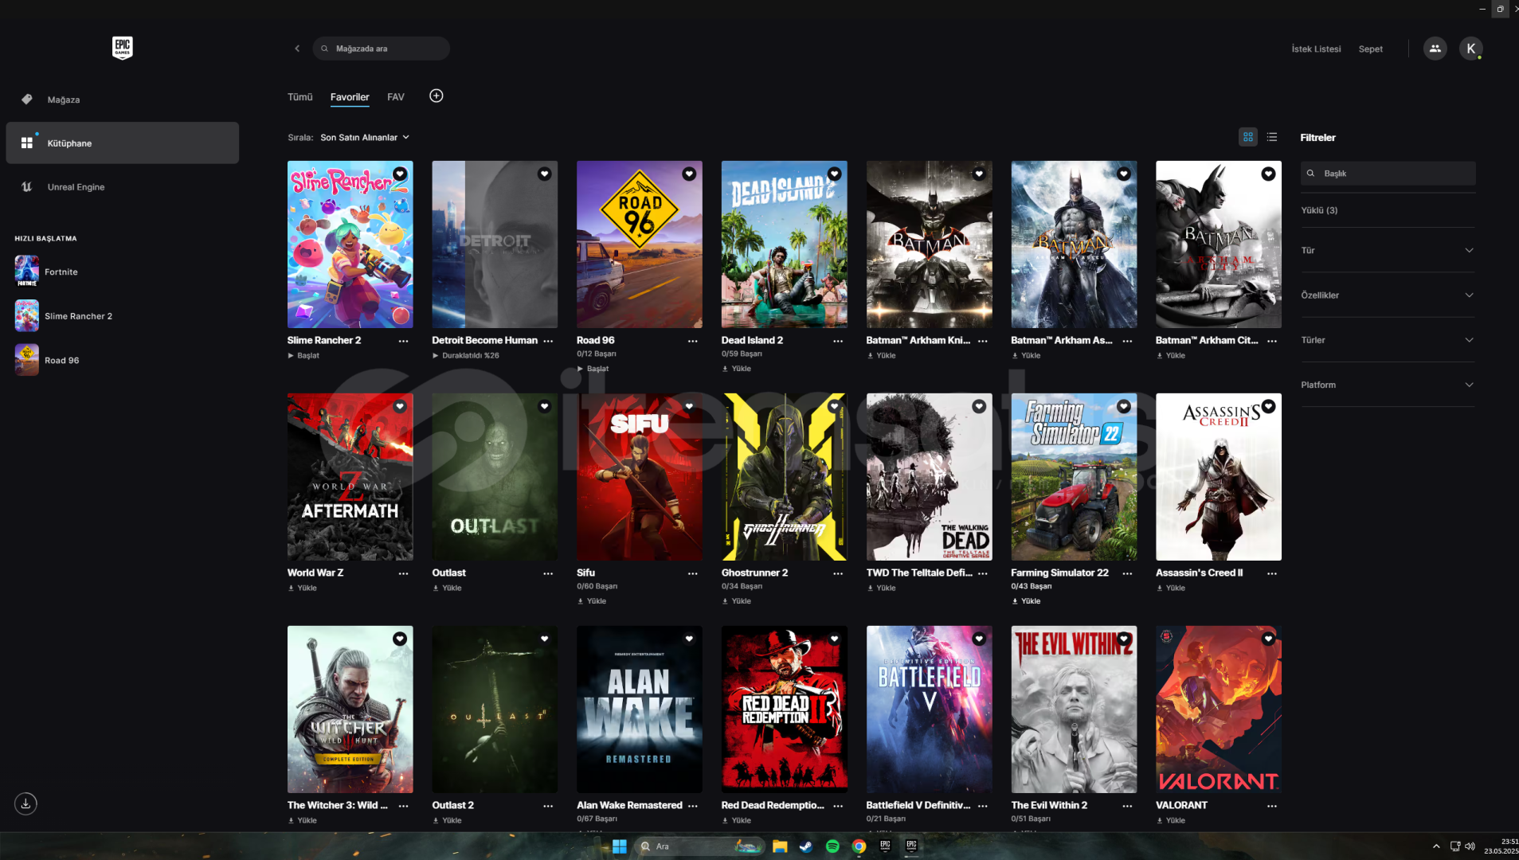Open the Red Dead Redemption cover
The image size is (1519, 860).
784,709
